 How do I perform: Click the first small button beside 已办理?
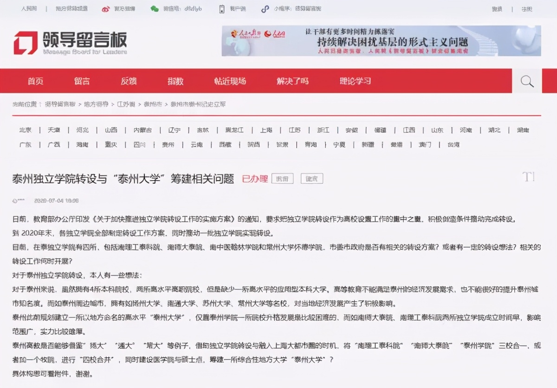pos(282,179)
